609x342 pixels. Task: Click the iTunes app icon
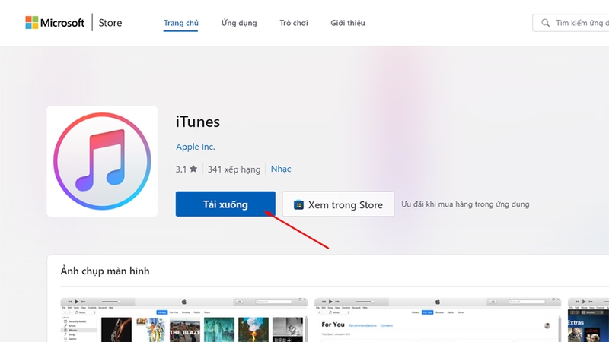pyautogui.click(x=102, y=161)
